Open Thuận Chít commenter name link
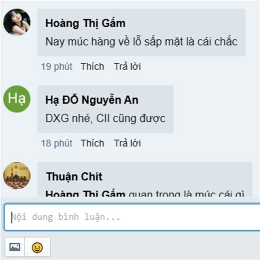 pos(74,177)
